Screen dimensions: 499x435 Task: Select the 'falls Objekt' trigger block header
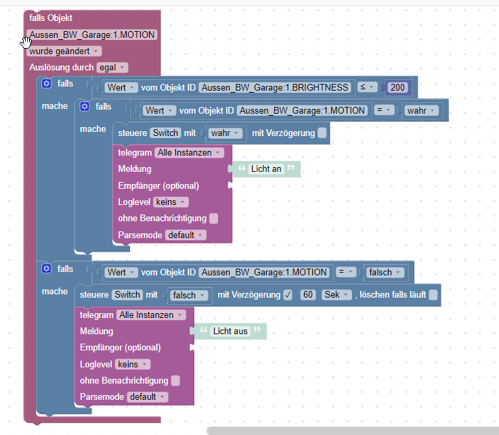click(51, 18)
